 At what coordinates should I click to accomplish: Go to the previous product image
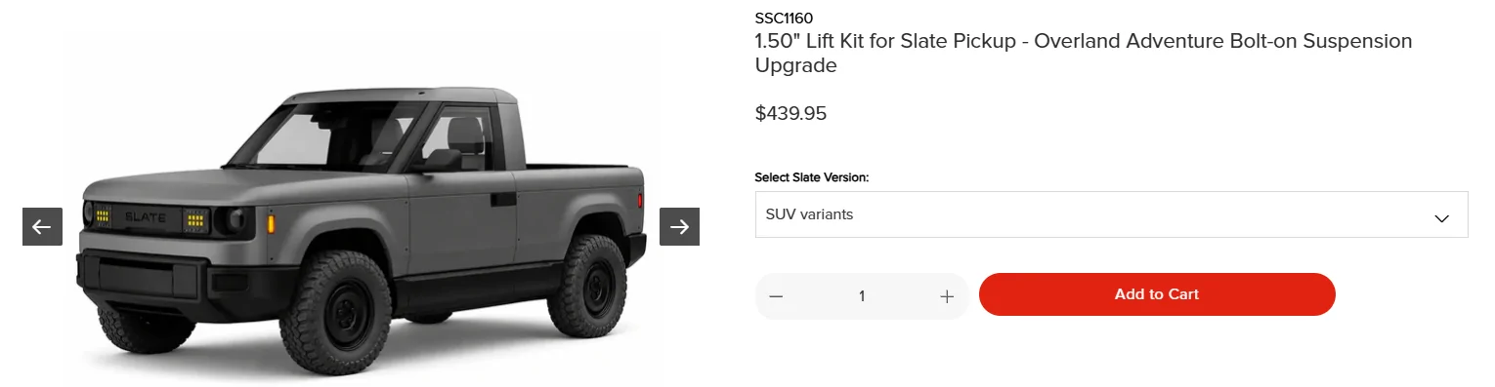(x=42, y=227)
